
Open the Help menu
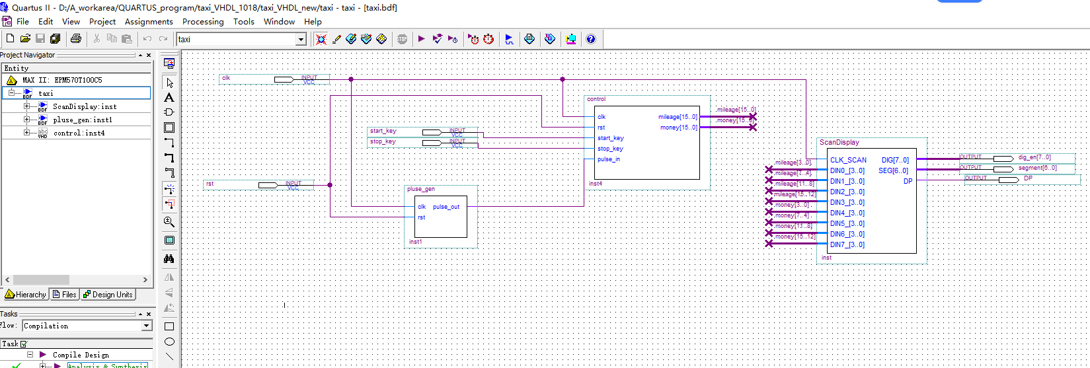(313, 21)
